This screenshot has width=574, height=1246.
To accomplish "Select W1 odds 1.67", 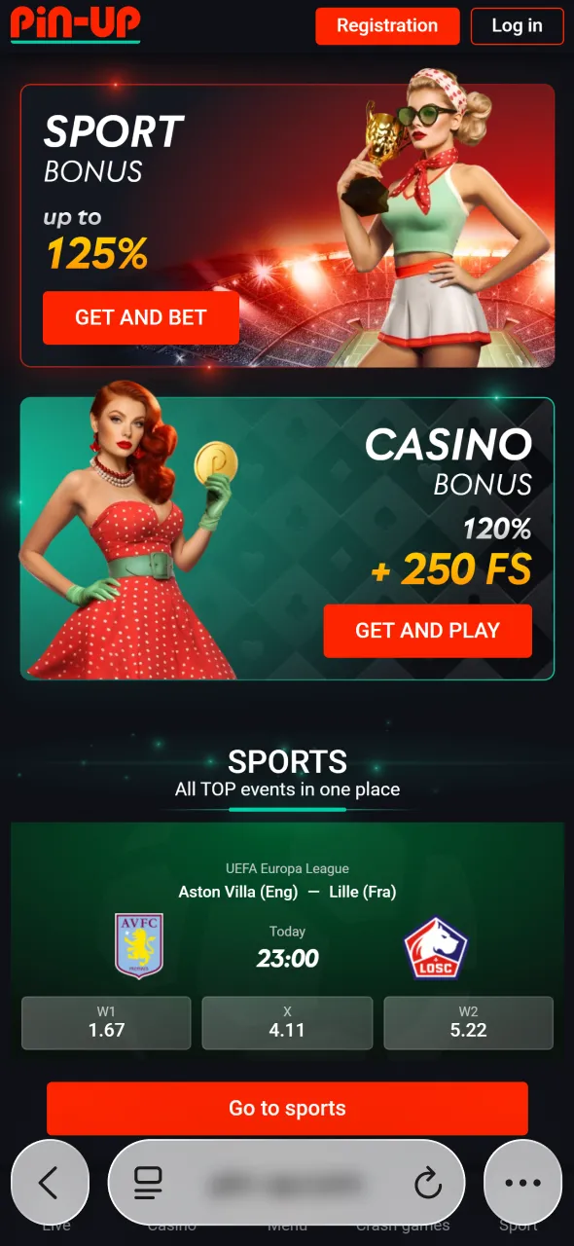I will coord(106,1023).
